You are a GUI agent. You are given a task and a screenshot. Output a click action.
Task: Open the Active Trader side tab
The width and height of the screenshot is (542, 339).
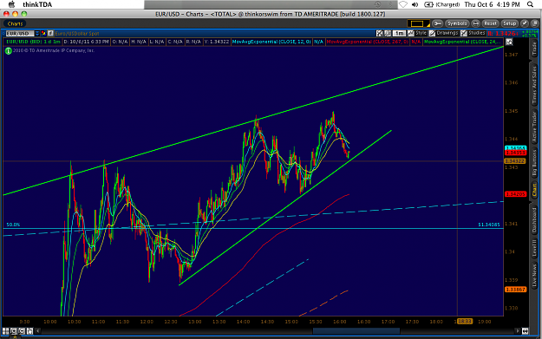point(534,127)
